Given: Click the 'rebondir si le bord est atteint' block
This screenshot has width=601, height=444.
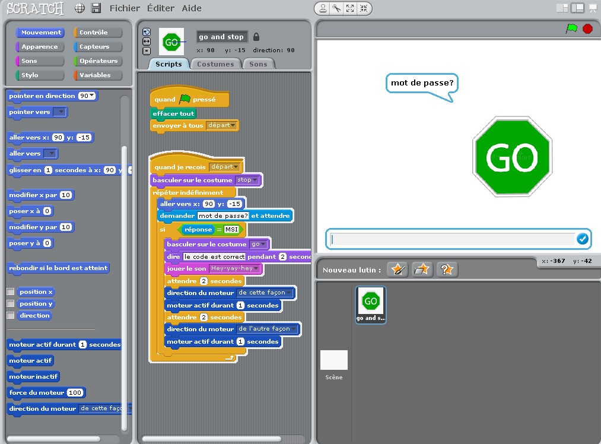Looking at the screenshot, I should (58, 268).
